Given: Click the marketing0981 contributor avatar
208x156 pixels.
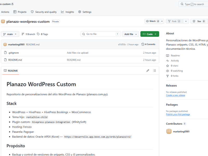Looking at the screenshot, I should click(169, 131).
